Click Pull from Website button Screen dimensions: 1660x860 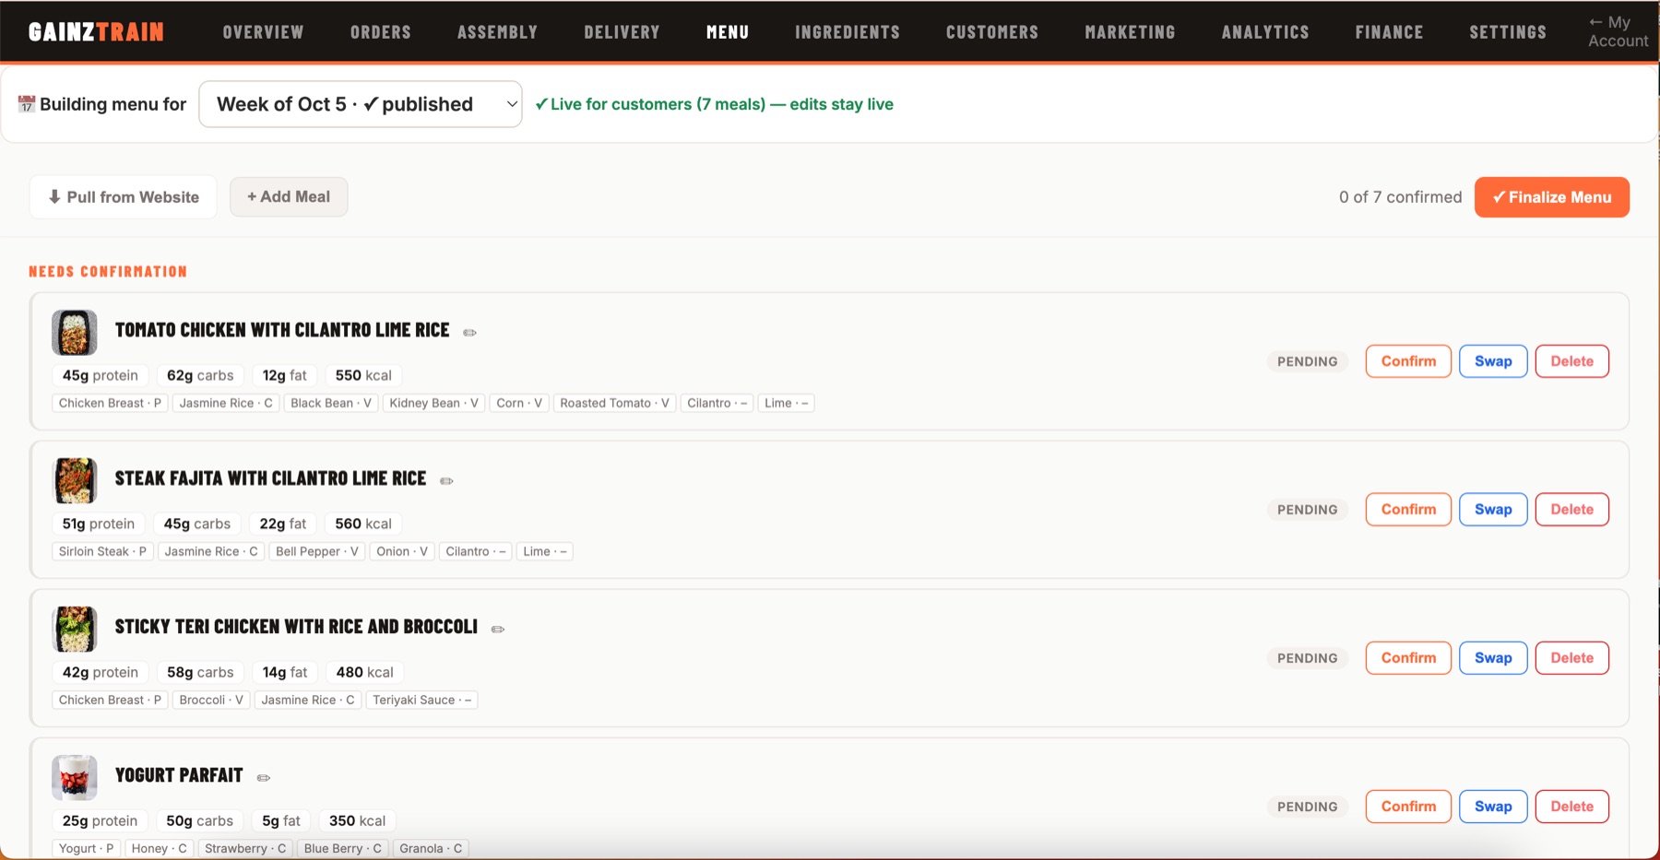tap(124, 197)
